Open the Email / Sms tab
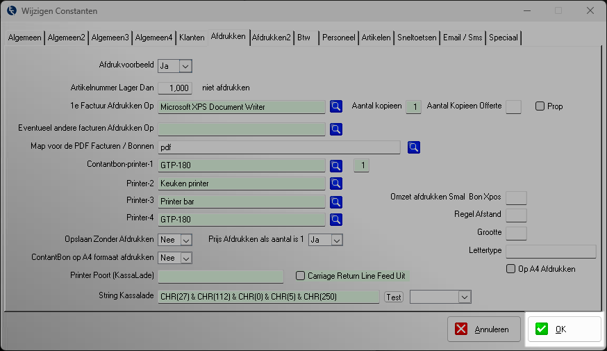 pyautogui.click(x=461, y=38)
